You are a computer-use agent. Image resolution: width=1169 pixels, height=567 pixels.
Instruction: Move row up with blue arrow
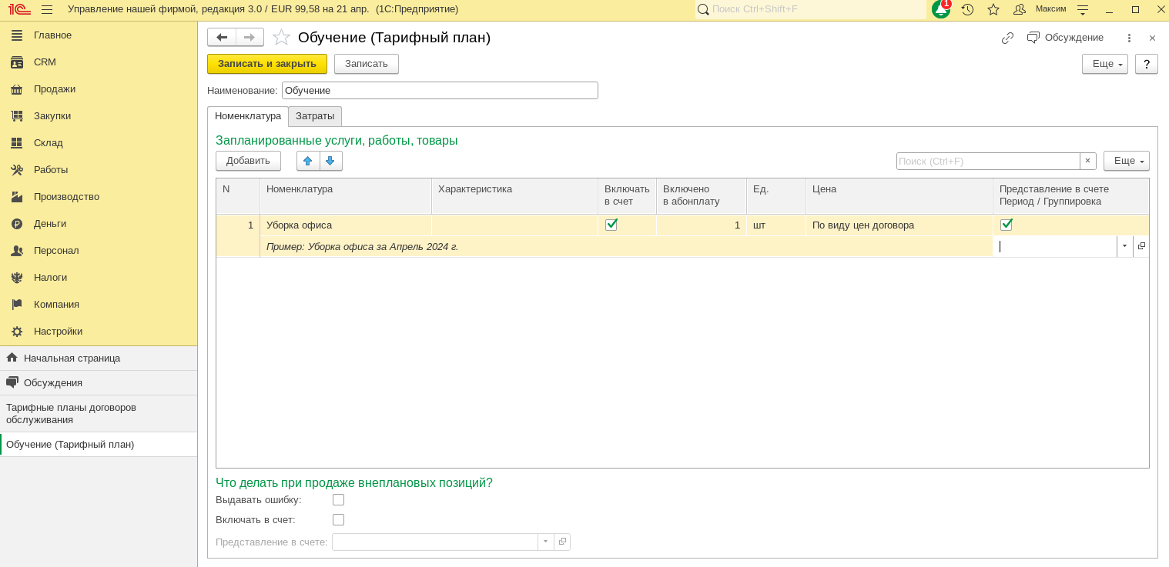click(x=308, y=161)
